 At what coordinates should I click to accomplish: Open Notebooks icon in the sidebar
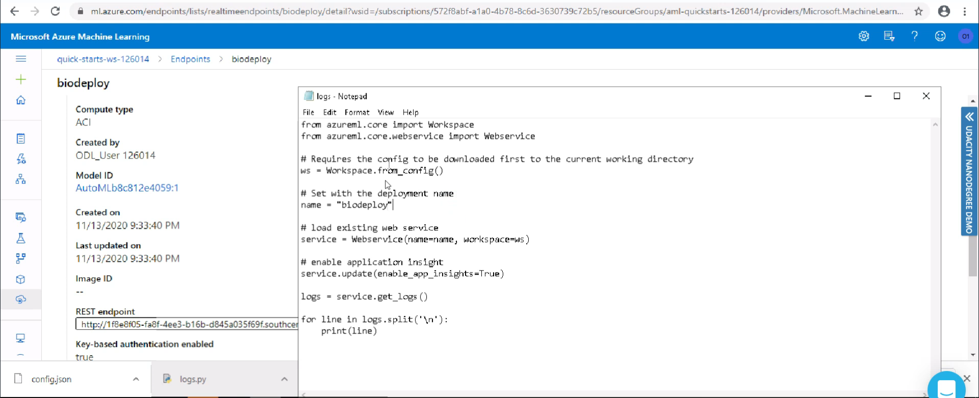coord(21,139)
